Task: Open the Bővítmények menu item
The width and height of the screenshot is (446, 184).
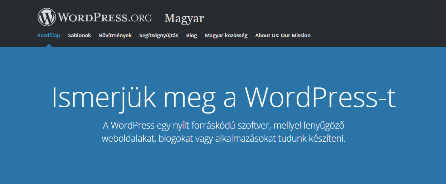Action: [x=115, y=36]
